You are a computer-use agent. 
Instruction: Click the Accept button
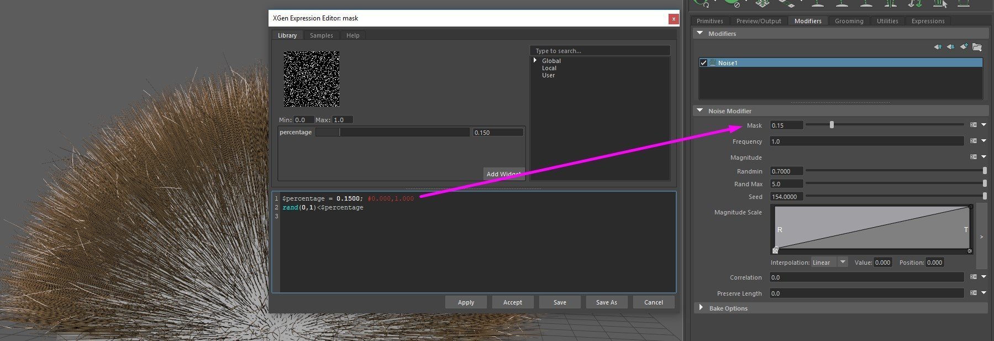[x=512, y=302]
